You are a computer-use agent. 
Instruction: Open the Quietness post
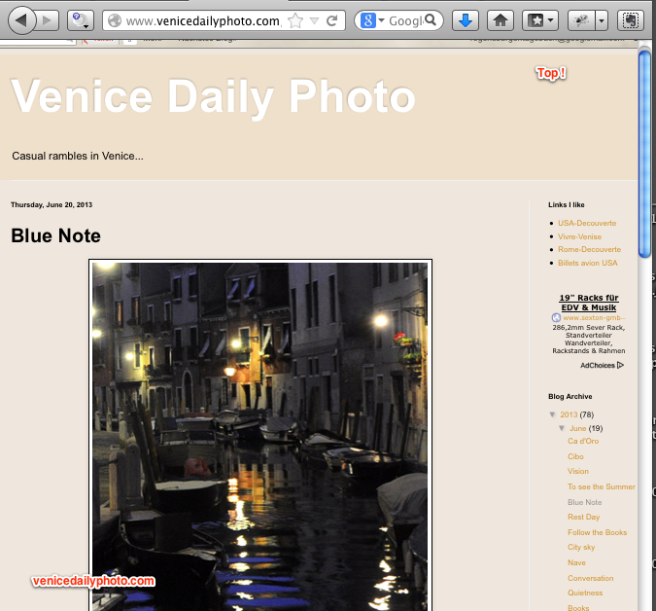585,593
